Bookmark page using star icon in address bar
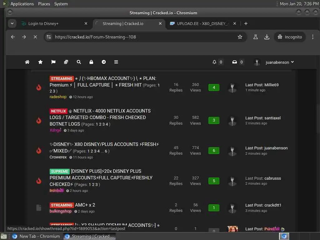This screenshot has height=240, width=320. pyautogui.click(x=240, y=37)
